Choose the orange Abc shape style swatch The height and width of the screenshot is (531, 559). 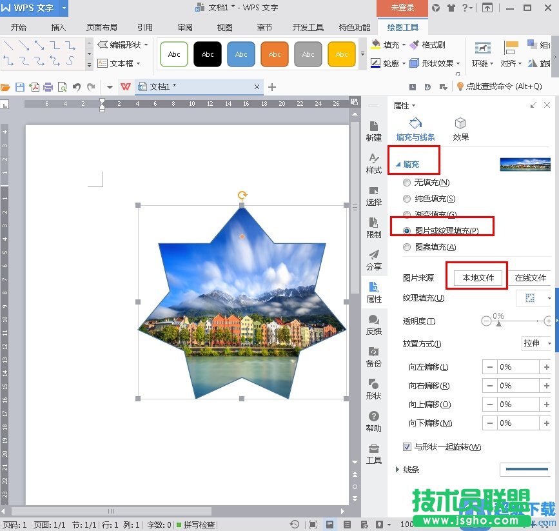click(275, 54)
